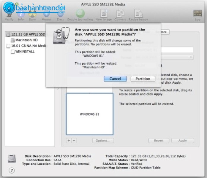Image resolution: width=207 pixels, height=178 pixels.
Task: Click the Enable Journaling toolbar icon
Action: (80, 13)
